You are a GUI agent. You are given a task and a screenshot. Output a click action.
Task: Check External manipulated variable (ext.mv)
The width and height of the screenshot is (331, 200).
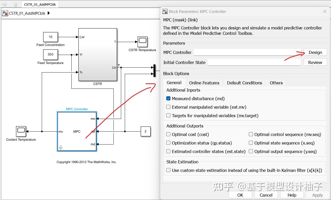tap(168, 107)
